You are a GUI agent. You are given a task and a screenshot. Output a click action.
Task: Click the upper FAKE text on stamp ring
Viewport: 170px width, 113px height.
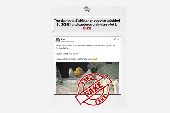86,79
